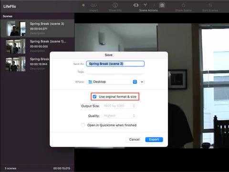
Task: Open the Quality dropdown
Action: click(119, 116)
